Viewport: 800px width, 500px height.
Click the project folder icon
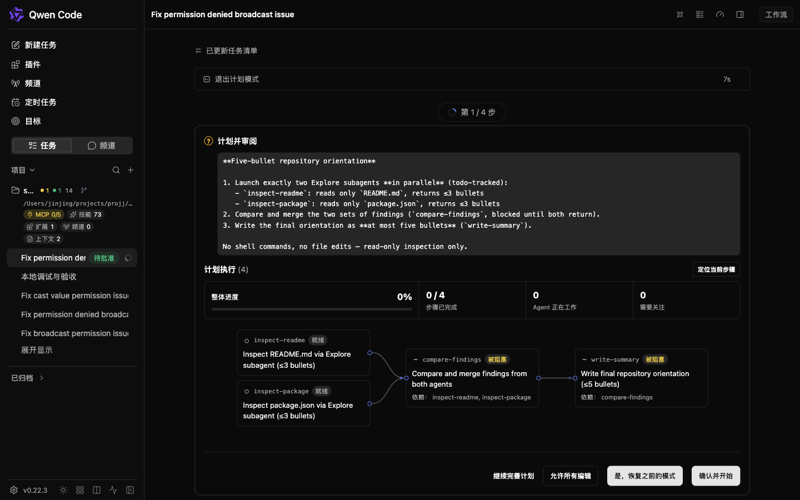[x=16, y=191]
